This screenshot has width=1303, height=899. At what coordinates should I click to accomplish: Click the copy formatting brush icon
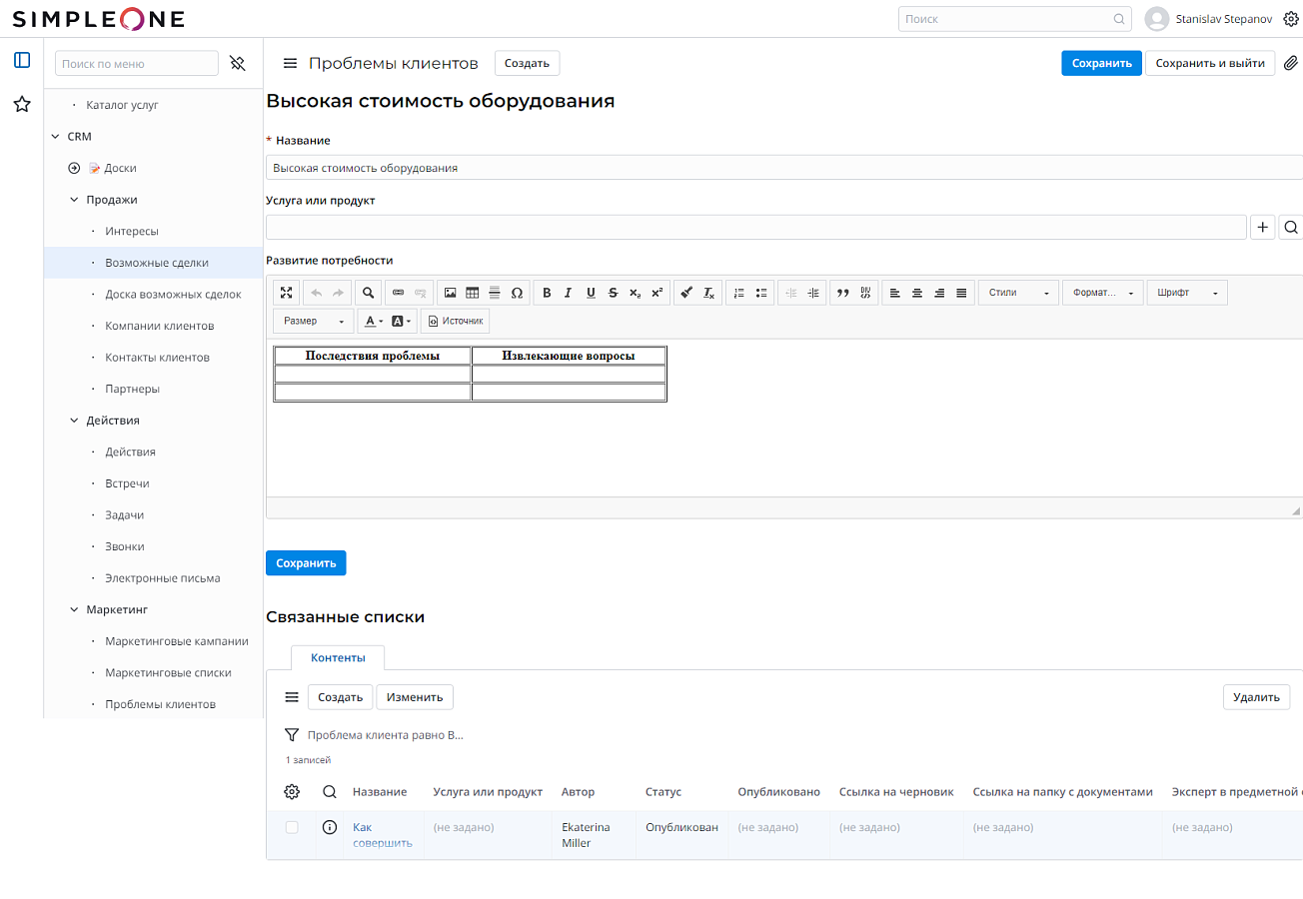click(x=686, y=293)
